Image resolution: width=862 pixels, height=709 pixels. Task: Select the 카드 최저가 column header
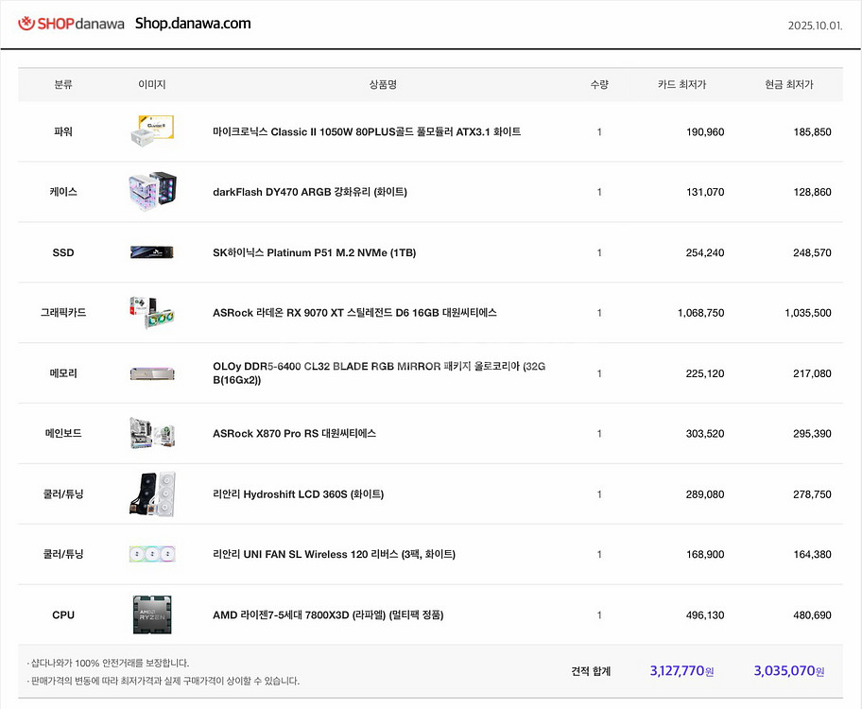[x=681, y=84]
